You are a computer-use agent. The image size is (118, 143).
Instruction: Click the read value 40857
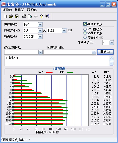click(108, 87)
